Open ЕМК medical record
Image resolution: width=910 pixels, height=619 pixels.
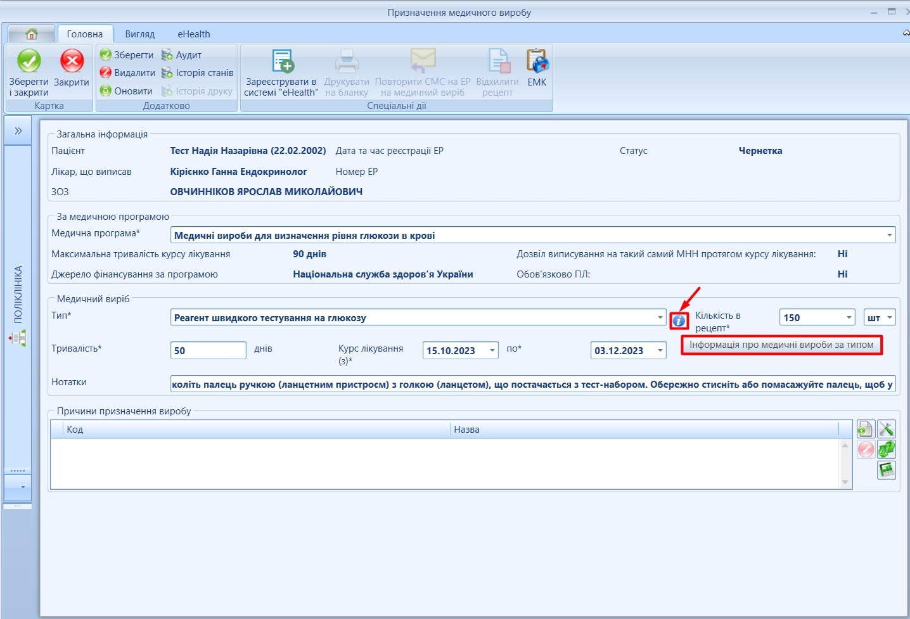pyautogui.click(x=537, y=68)
